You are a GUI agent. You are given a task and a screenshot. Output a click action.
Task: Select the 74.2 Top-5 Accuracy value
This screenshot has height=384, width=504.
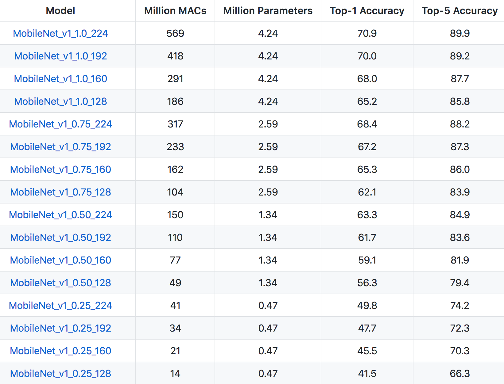[460, 306]
